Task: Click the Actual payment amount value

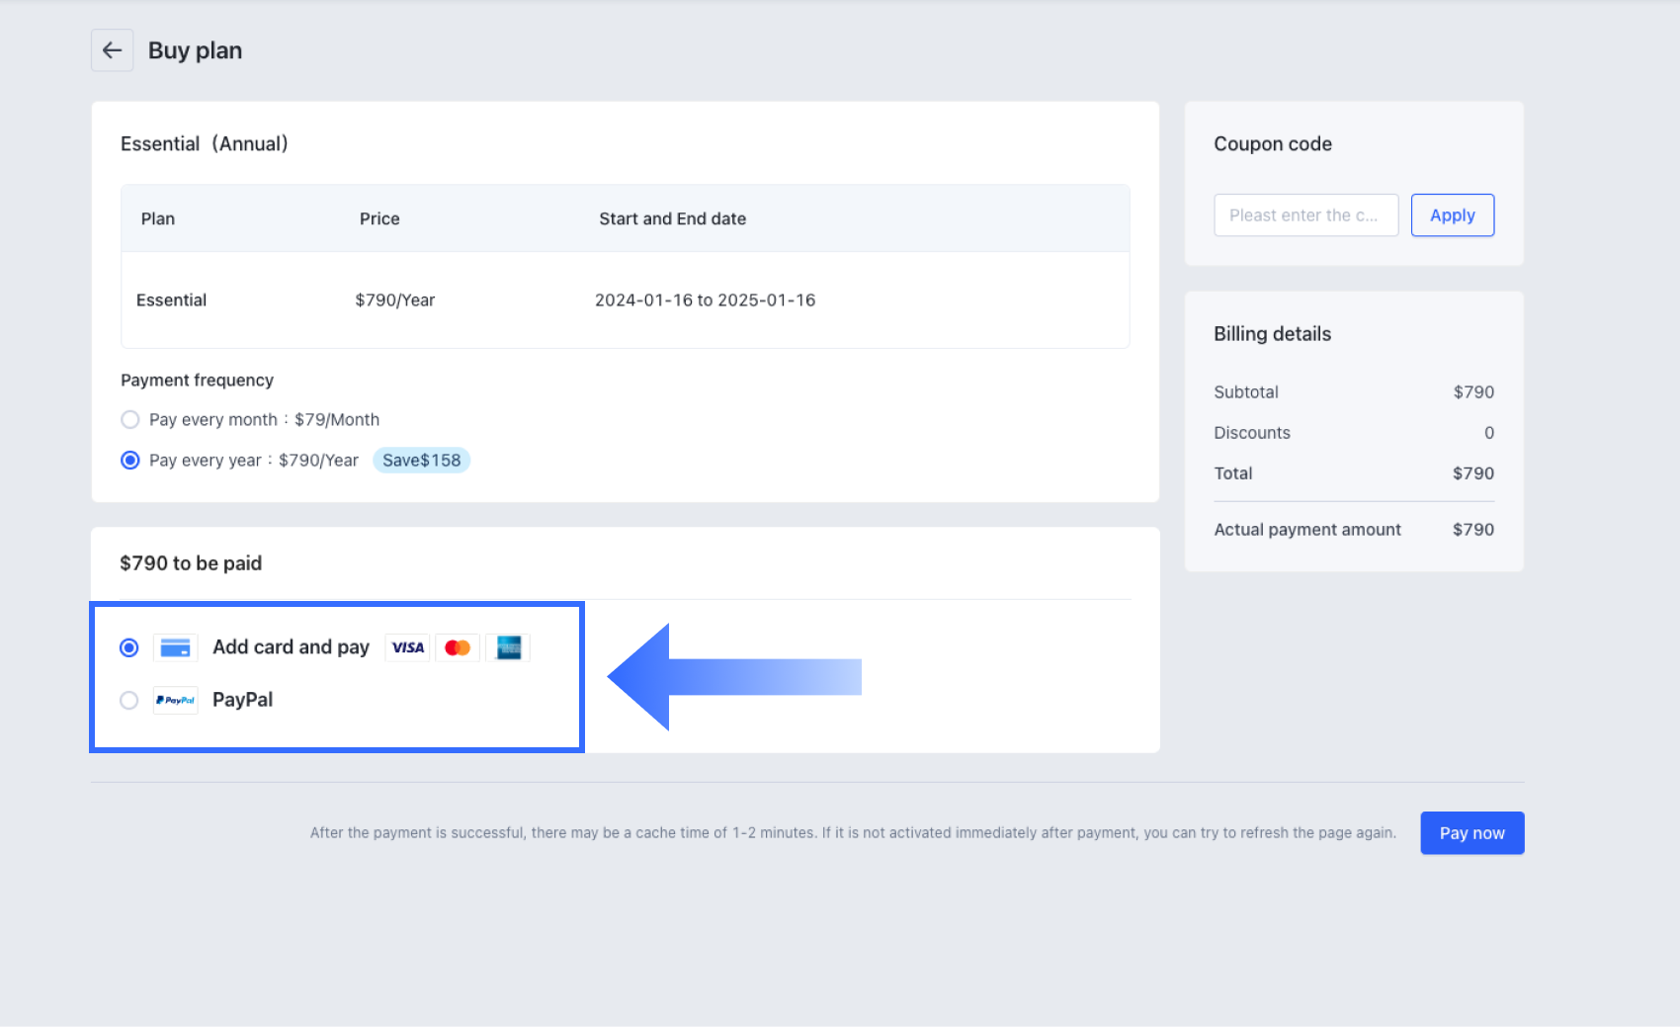Action: pos(1472,530)
